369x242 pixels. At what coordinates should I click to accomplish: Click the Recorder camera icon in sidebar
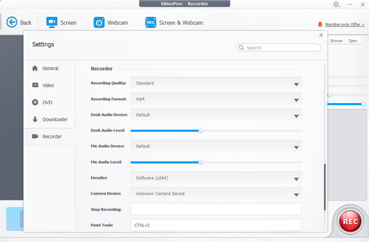coord(35,136)
